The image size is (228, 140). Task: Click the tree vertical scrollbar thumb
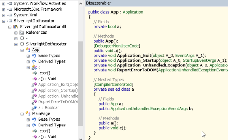pos(81,83)
